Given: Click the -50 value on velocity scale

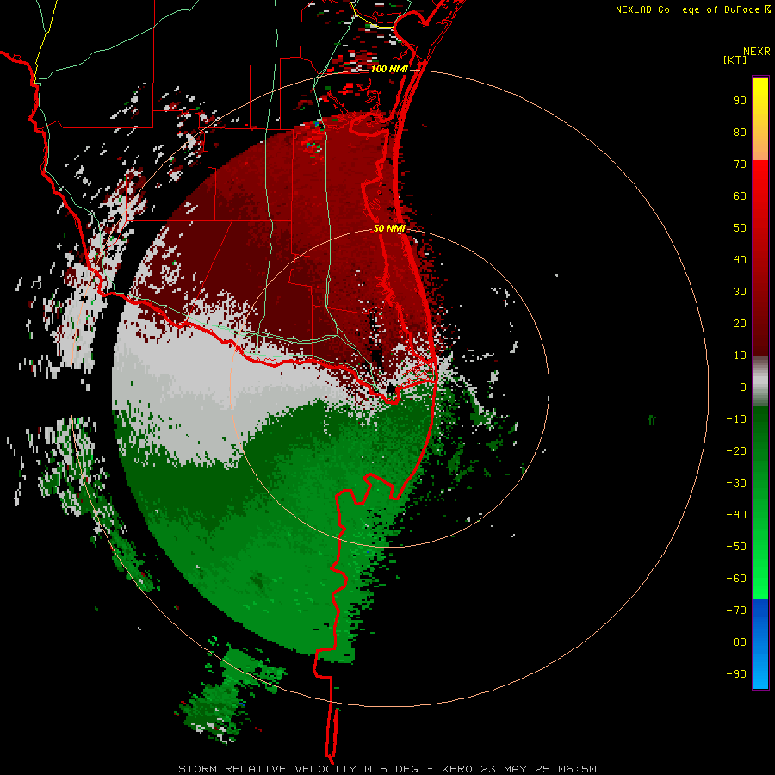Looking at the screenshot, I should point(736,547).
